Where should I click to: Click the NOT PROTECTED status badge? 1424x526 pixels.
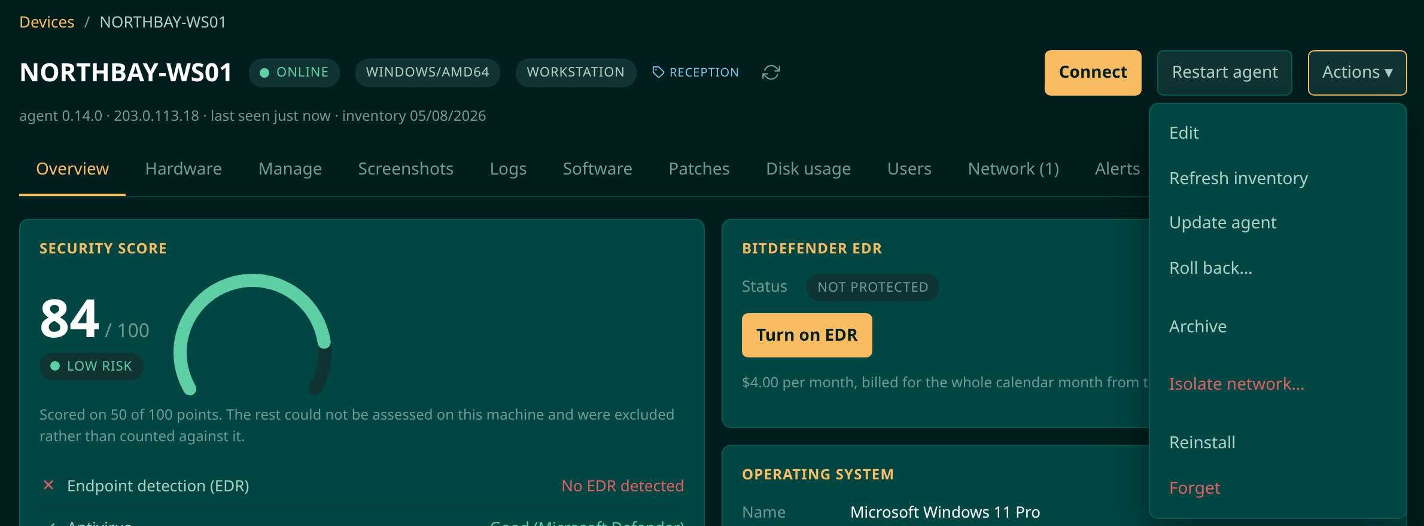tap(872, 287)
